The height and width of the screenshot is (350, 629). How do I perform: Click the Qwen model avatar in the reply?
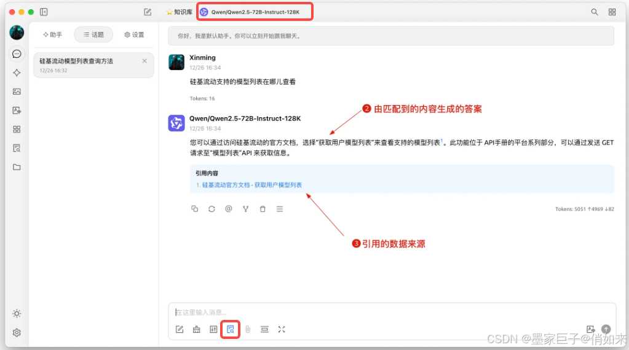[x=176, y=123]
